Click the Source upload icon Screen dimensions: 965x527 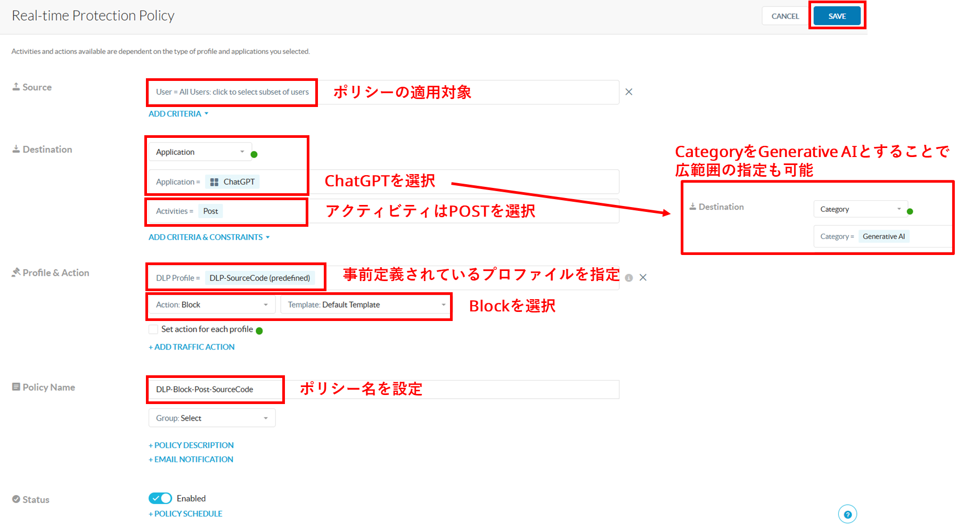point(17,86)
